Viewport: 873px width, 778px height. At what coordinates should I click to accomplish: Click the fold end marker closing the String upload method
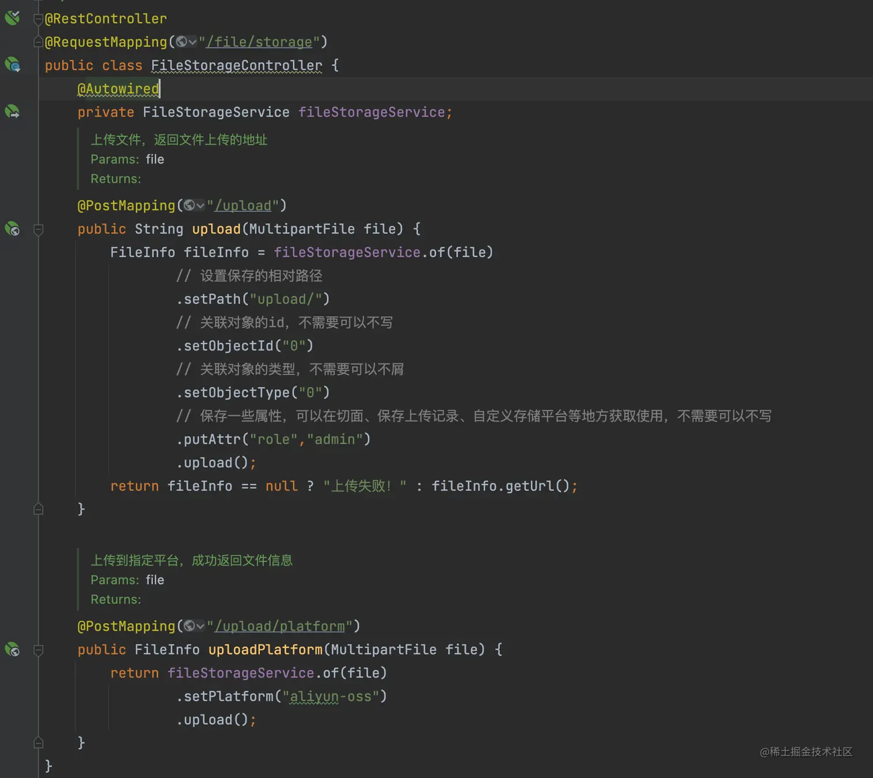(38, 509)
